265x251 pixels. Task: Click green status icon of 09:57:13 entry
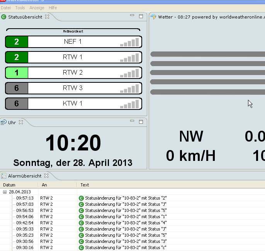pos(81,198)
